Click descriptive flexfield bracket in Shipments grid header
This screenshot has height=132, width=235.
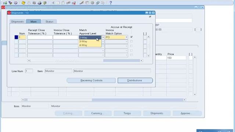[145, 34]
